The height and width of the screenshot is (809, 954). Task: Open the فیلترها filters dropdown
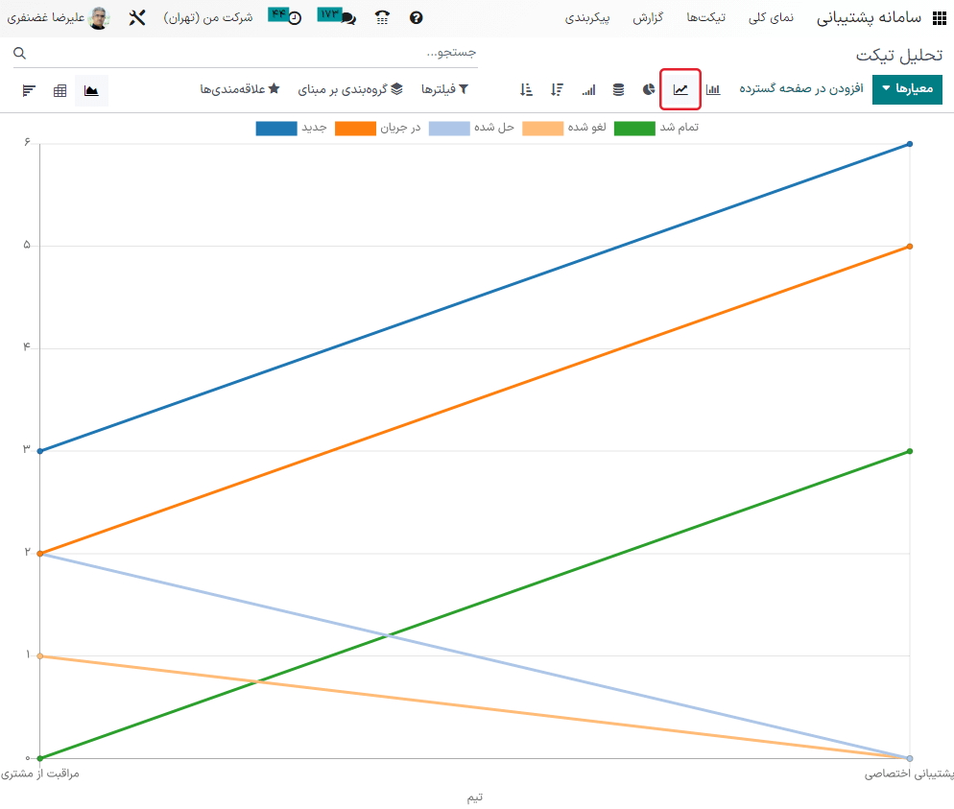445,89
